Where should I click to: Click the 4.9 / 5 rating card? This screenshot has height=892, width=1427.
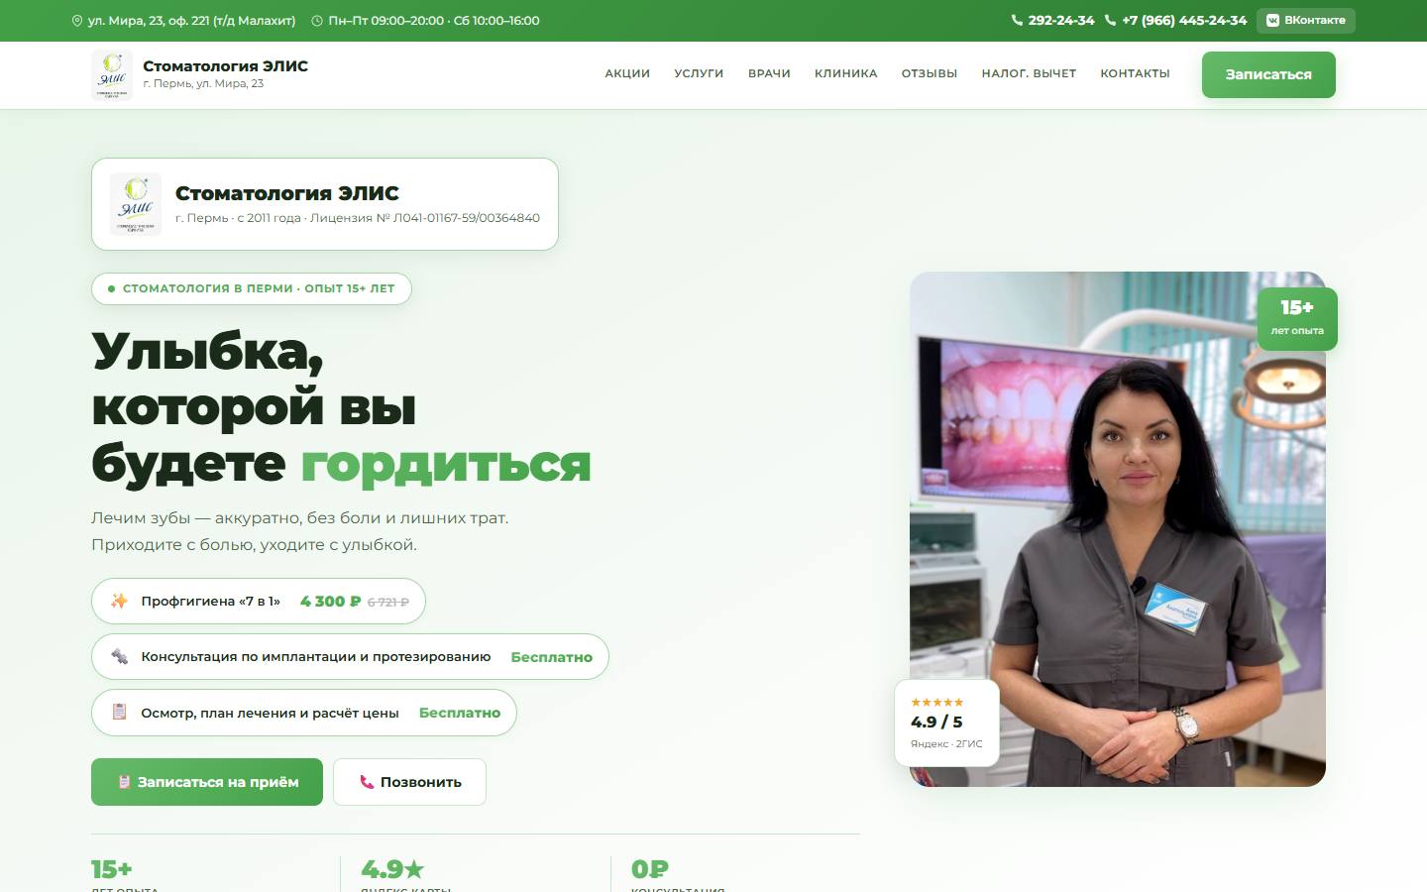click(x=946, y=723)
